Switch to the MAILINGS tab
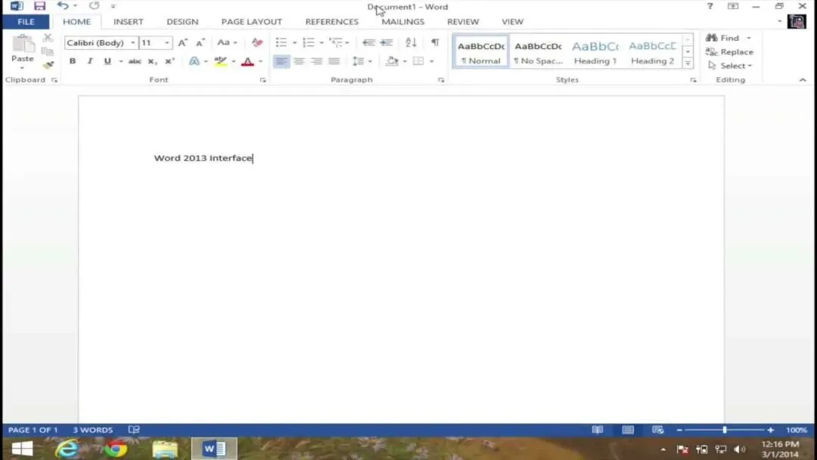 402,22
